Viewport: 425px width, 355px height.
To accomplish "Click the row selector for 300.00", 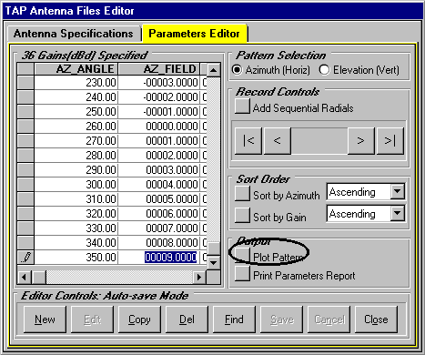I will click(25, 185).
